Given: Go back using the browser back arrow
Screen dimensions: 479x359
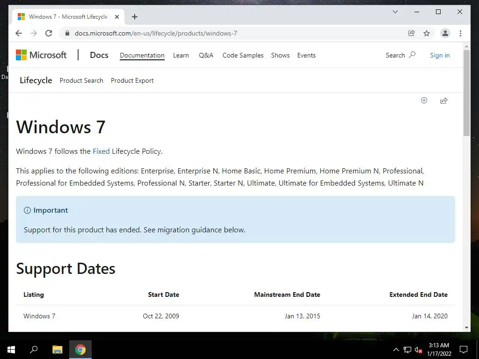Looking at the screenshot, I should point(19,33).
